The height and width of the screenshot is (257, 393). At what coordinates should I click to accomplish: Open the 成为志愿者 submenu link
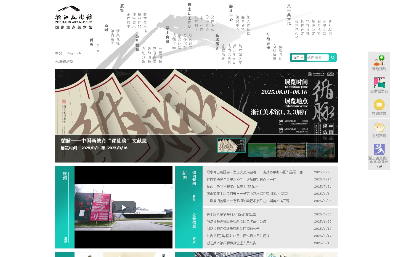(229, 54)
